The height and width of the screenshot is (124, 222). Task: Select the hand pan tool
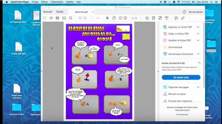tap(114, 18)
